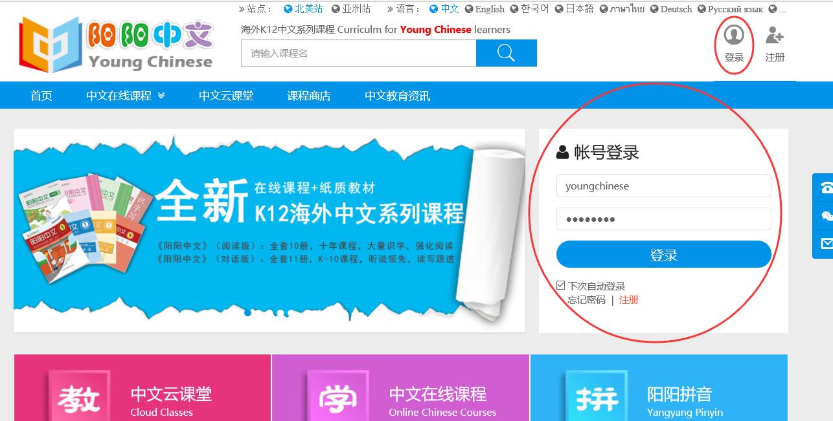This screenshot has width=833, height=421.
Task: Toggle the 下次自动登录 checkbox
Action: click(x=561, y=285)
